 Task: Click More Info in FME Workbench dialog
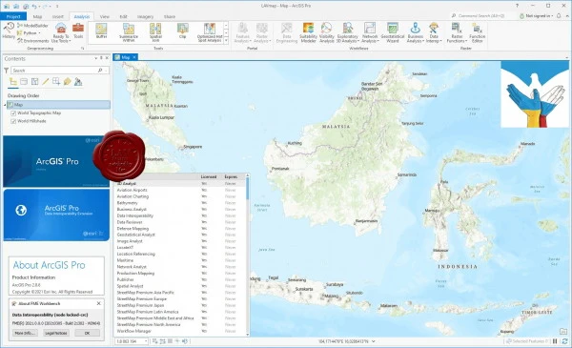(x=25, y=333)
